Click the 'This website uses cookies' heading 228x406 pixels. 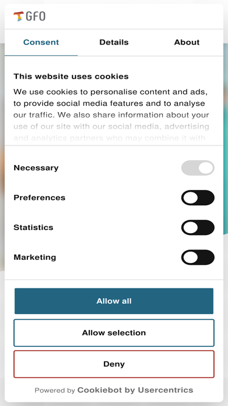tap(71, 76)
